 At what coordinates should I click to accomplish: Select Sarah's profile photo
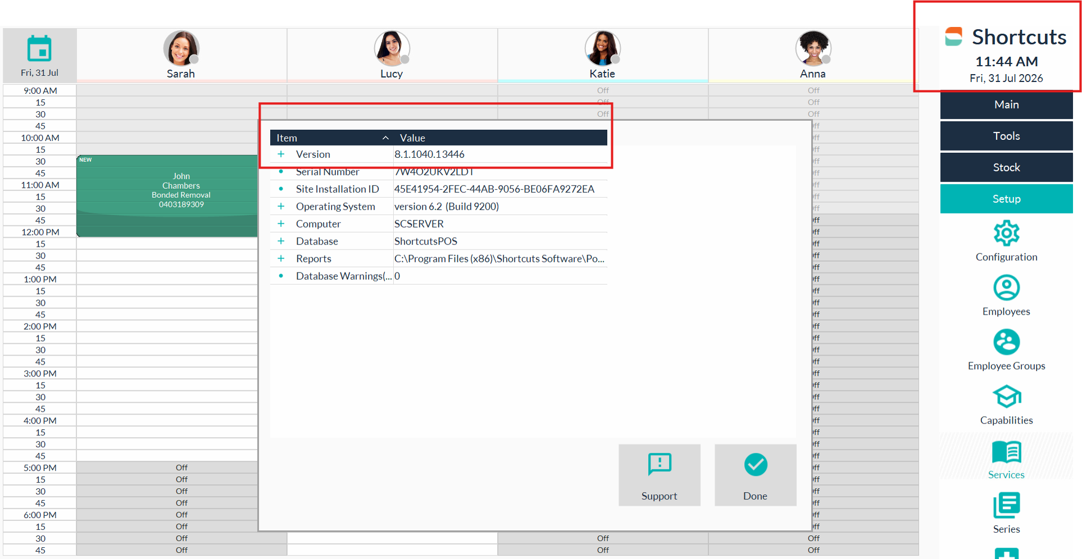click(181, 49)
